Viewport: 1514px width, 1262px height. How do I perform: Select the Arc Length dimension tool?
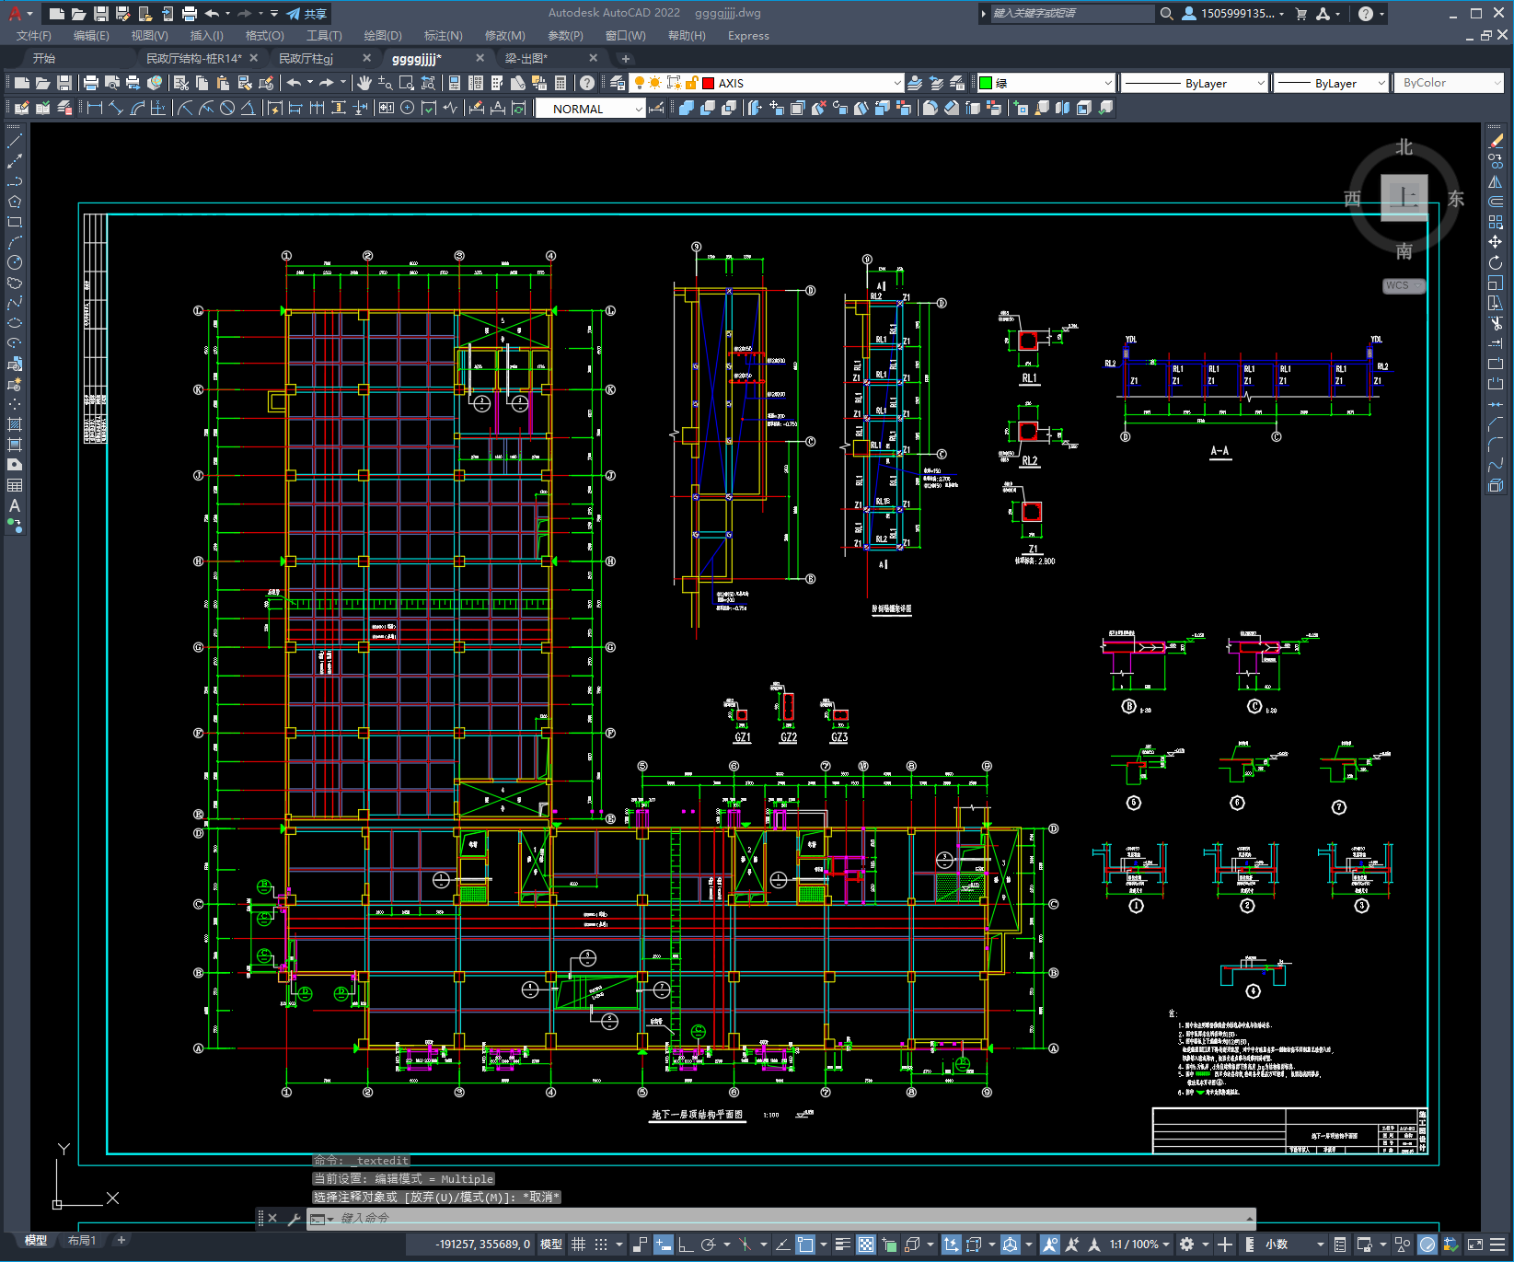point(138,109)
